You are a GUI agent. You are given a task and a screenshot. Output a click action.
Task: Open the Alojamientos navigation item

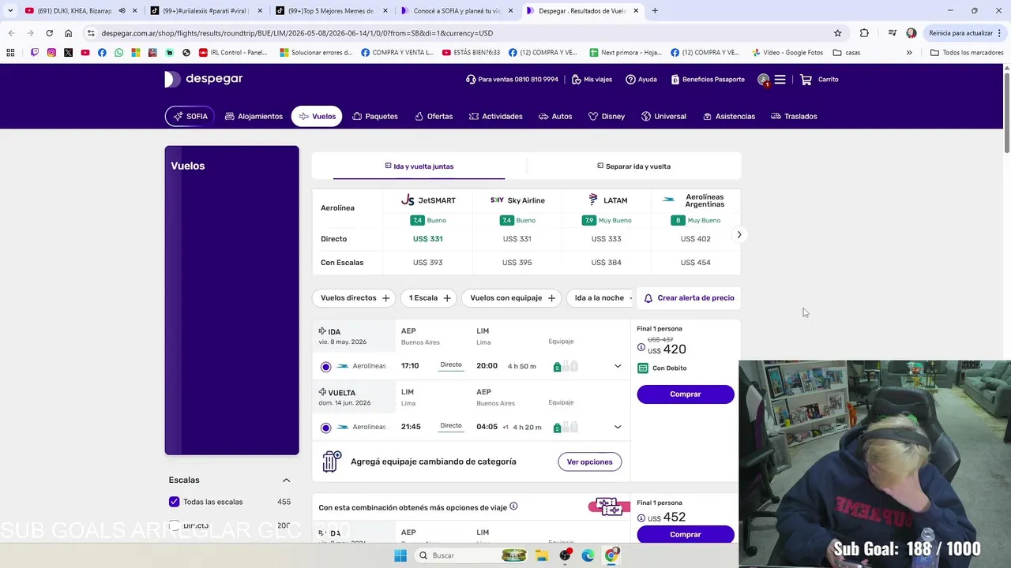254,116
